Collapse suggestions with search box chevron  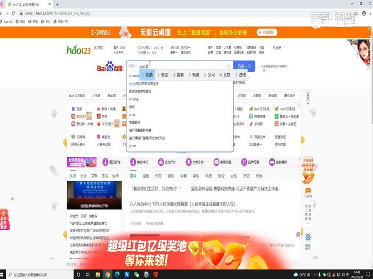pos(229,66)
